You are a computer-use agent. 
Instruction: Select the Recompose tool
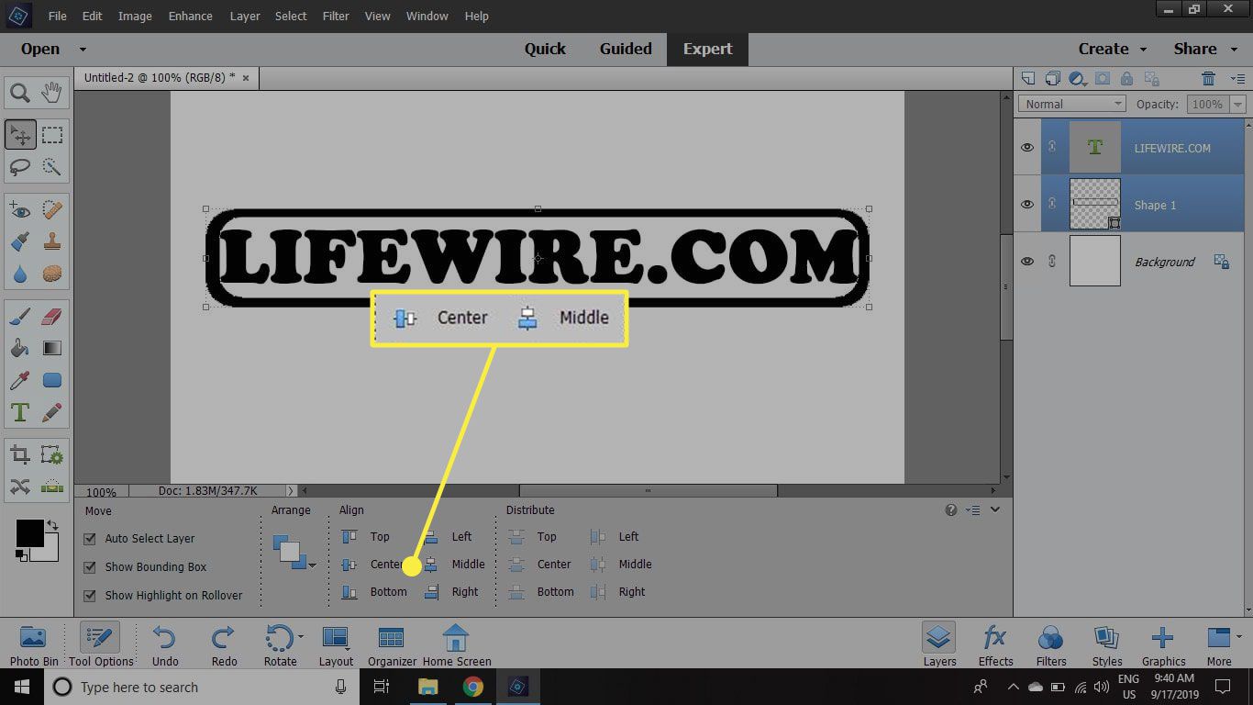click(x=52, y=454)
